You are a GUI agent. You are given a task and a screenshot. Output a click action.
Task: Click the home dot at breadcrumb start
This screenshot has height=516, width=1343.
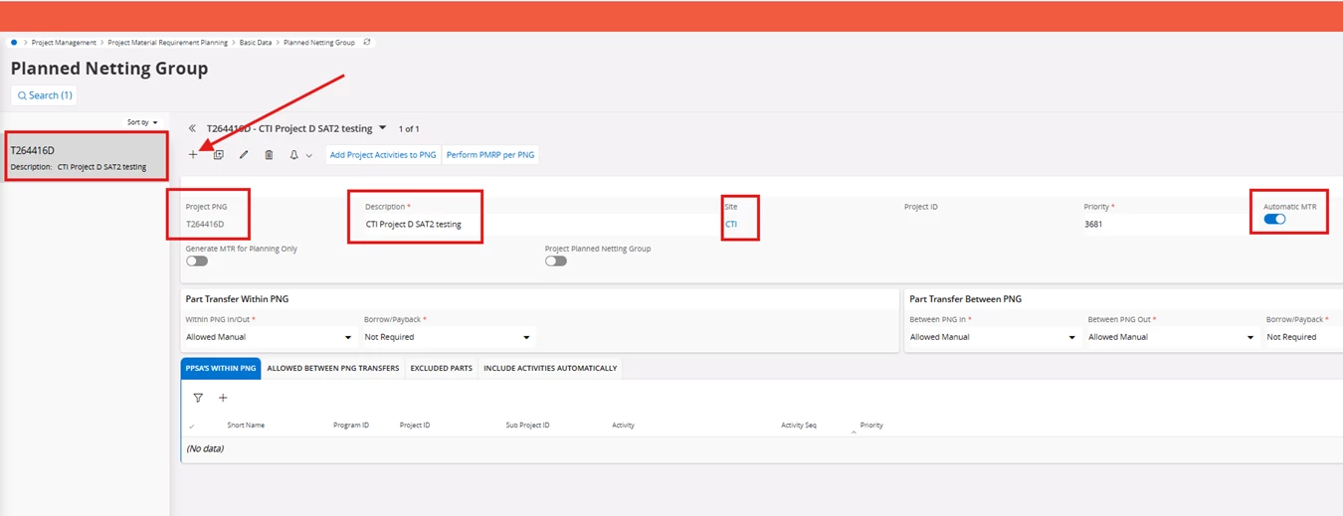(x=14, y=43)
